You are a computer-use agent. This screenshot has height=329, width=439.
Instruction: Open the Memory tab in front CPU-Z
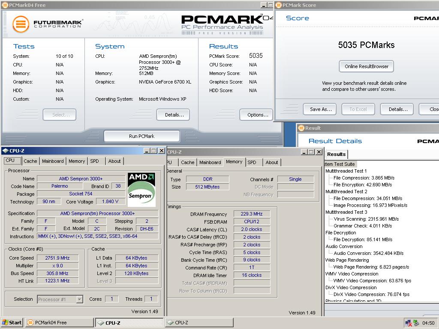(x=77, y=161)
